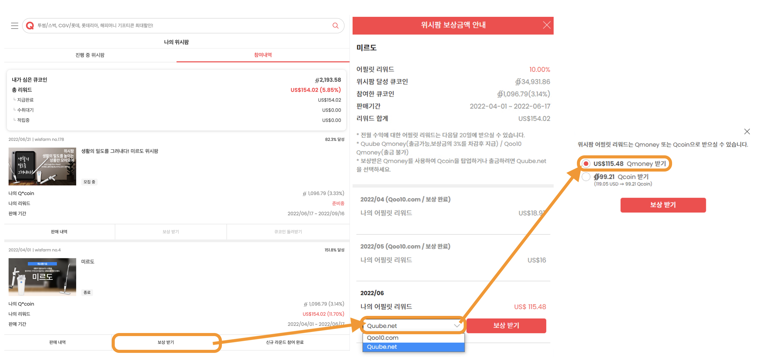The height and width of the screenshot is (359, 759).
Task: Click the search magnifier icon
Action: click(335, 26)
